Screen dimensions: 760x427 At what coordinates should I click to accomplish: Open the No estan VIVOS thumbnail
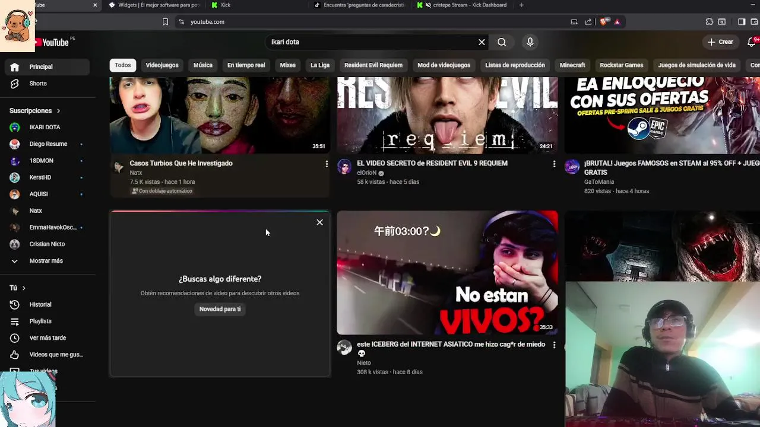point(447,273)
